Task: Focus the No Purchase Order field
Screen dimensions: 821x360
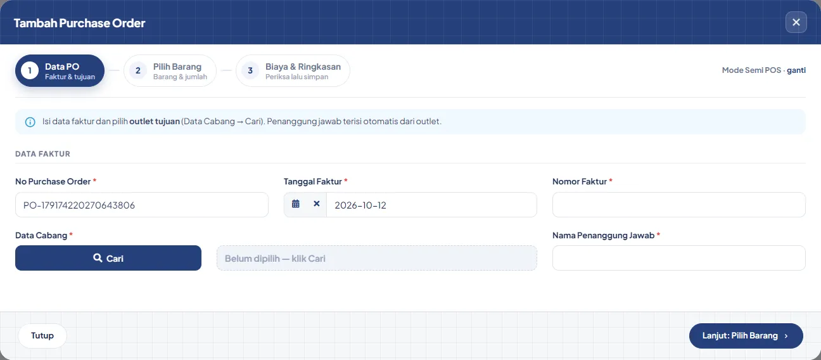Action: (x=142, y=205)
